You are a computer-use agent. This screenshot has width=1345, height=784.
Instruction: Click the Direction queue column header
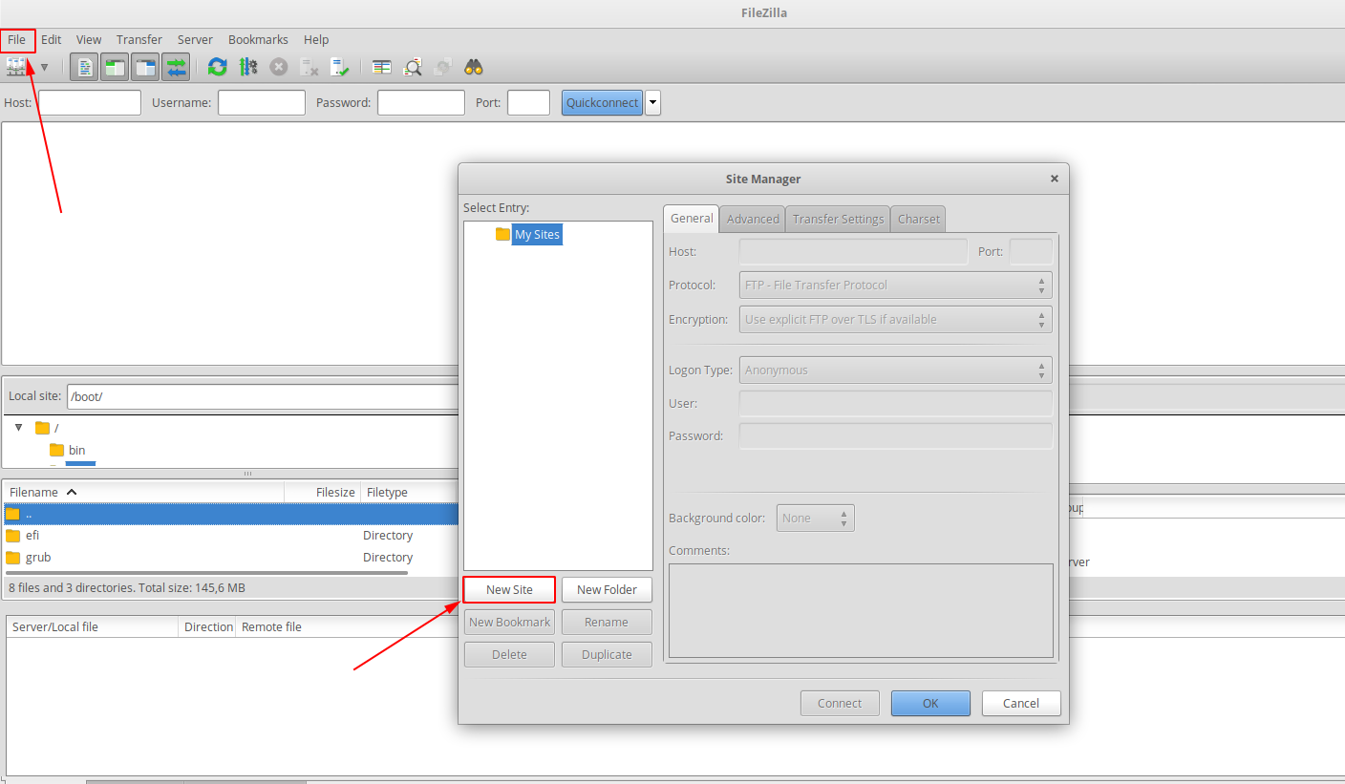(x=207, y=626)
